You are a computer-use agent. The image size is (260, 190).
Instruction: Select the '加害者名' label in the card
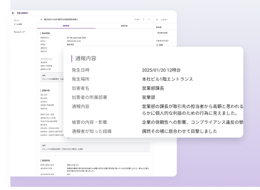coord(81,88)
